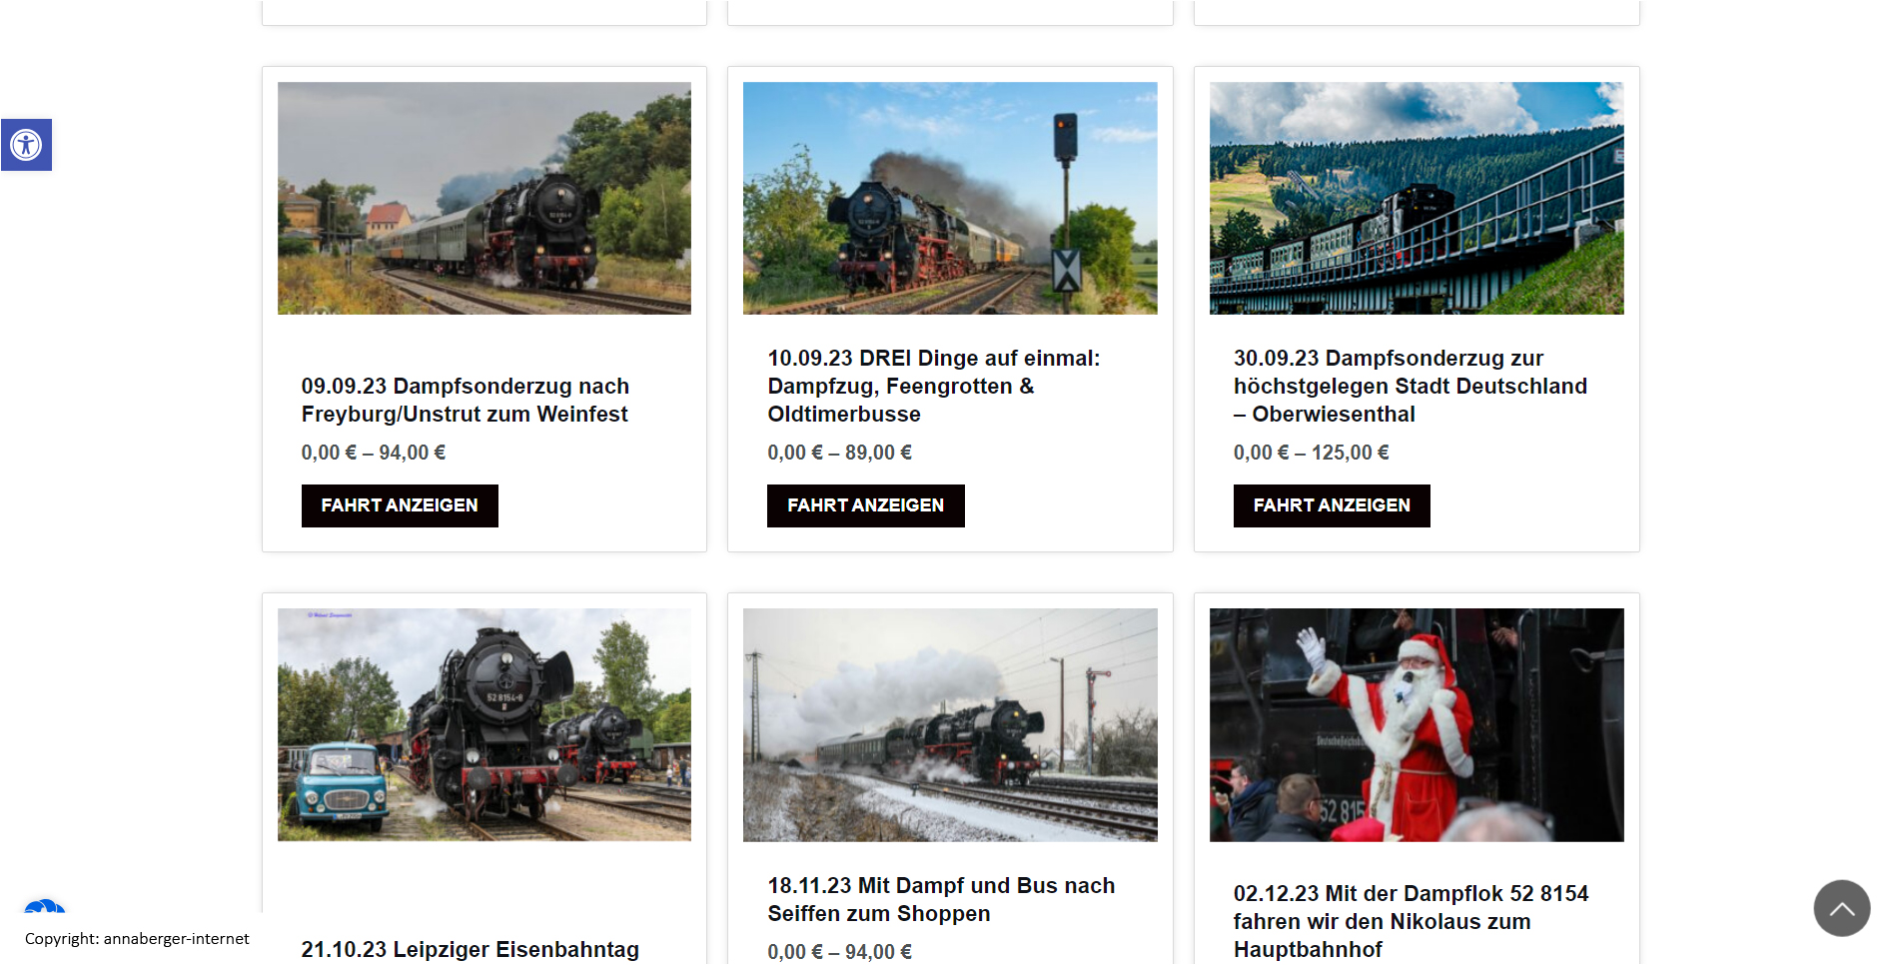Open title 10.09.23 DREI Dinge auf einmal
Image resolution: width=1899 pixels, height=965 pixels.
(934, 386)
